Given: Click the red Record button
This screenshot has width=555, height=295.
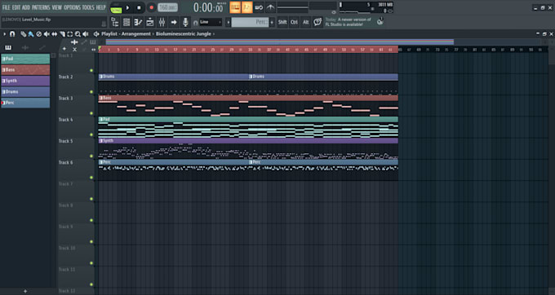Looking at the screenshot, I should [152, 7].
